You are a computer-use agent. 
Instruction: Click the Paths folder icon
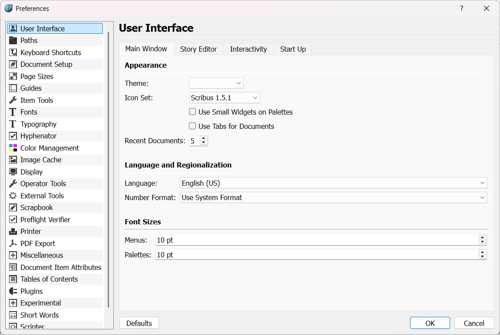point(13,40)
